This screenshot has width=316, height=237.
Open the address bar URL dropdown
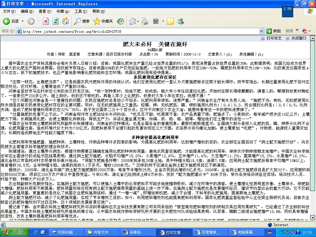261,31
